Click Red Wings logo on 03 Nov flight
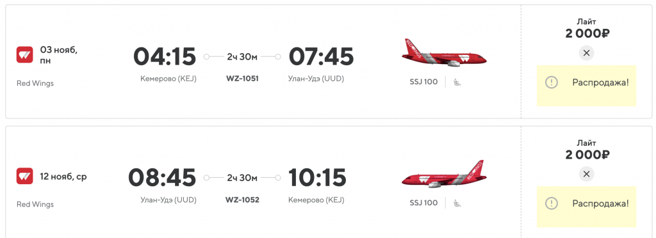Screen dimensions: 656x238 pyautogui.click(x=25, y=55)
